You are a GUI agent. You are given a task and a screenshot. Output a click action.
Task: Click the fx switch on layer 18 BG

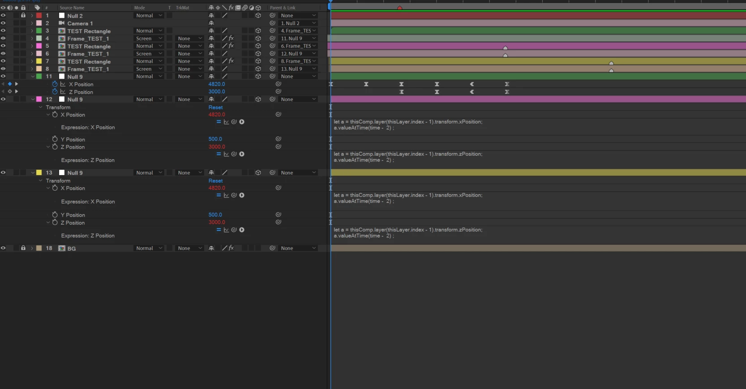[231, 248]
